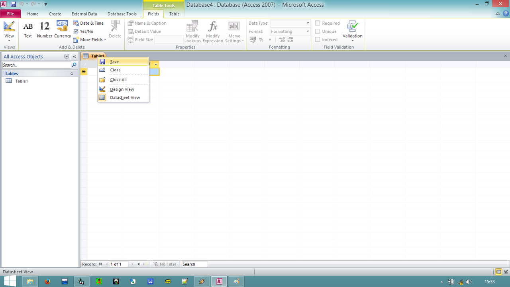Open the File backstage button
This screenshot has height=287, width=510.
[10, 14]
